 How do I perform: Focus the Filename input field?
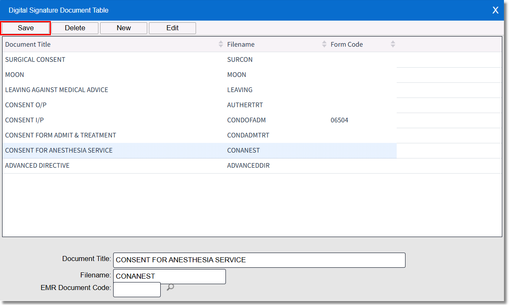click(x=169, y=277)
